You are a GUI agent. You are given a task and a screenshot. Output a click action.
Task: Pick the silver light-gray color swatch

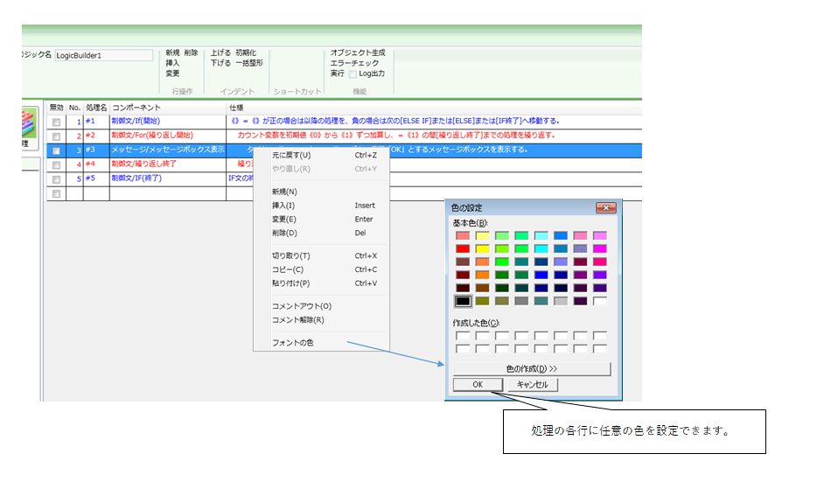[561, 301]
